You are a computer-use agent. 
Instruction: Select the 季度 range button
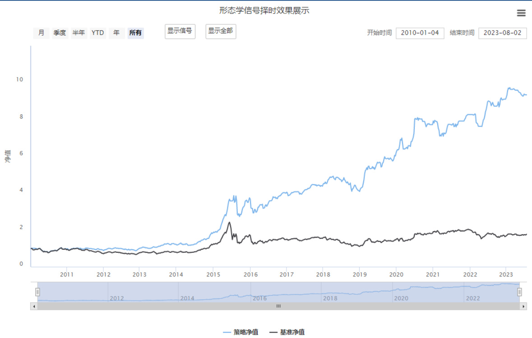pos(60,33)
